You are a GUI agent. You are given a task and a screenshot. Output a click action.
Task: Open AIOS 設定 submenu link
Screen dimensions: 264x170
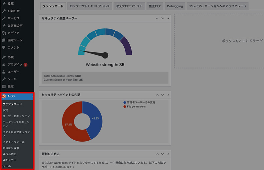(5, 110)
